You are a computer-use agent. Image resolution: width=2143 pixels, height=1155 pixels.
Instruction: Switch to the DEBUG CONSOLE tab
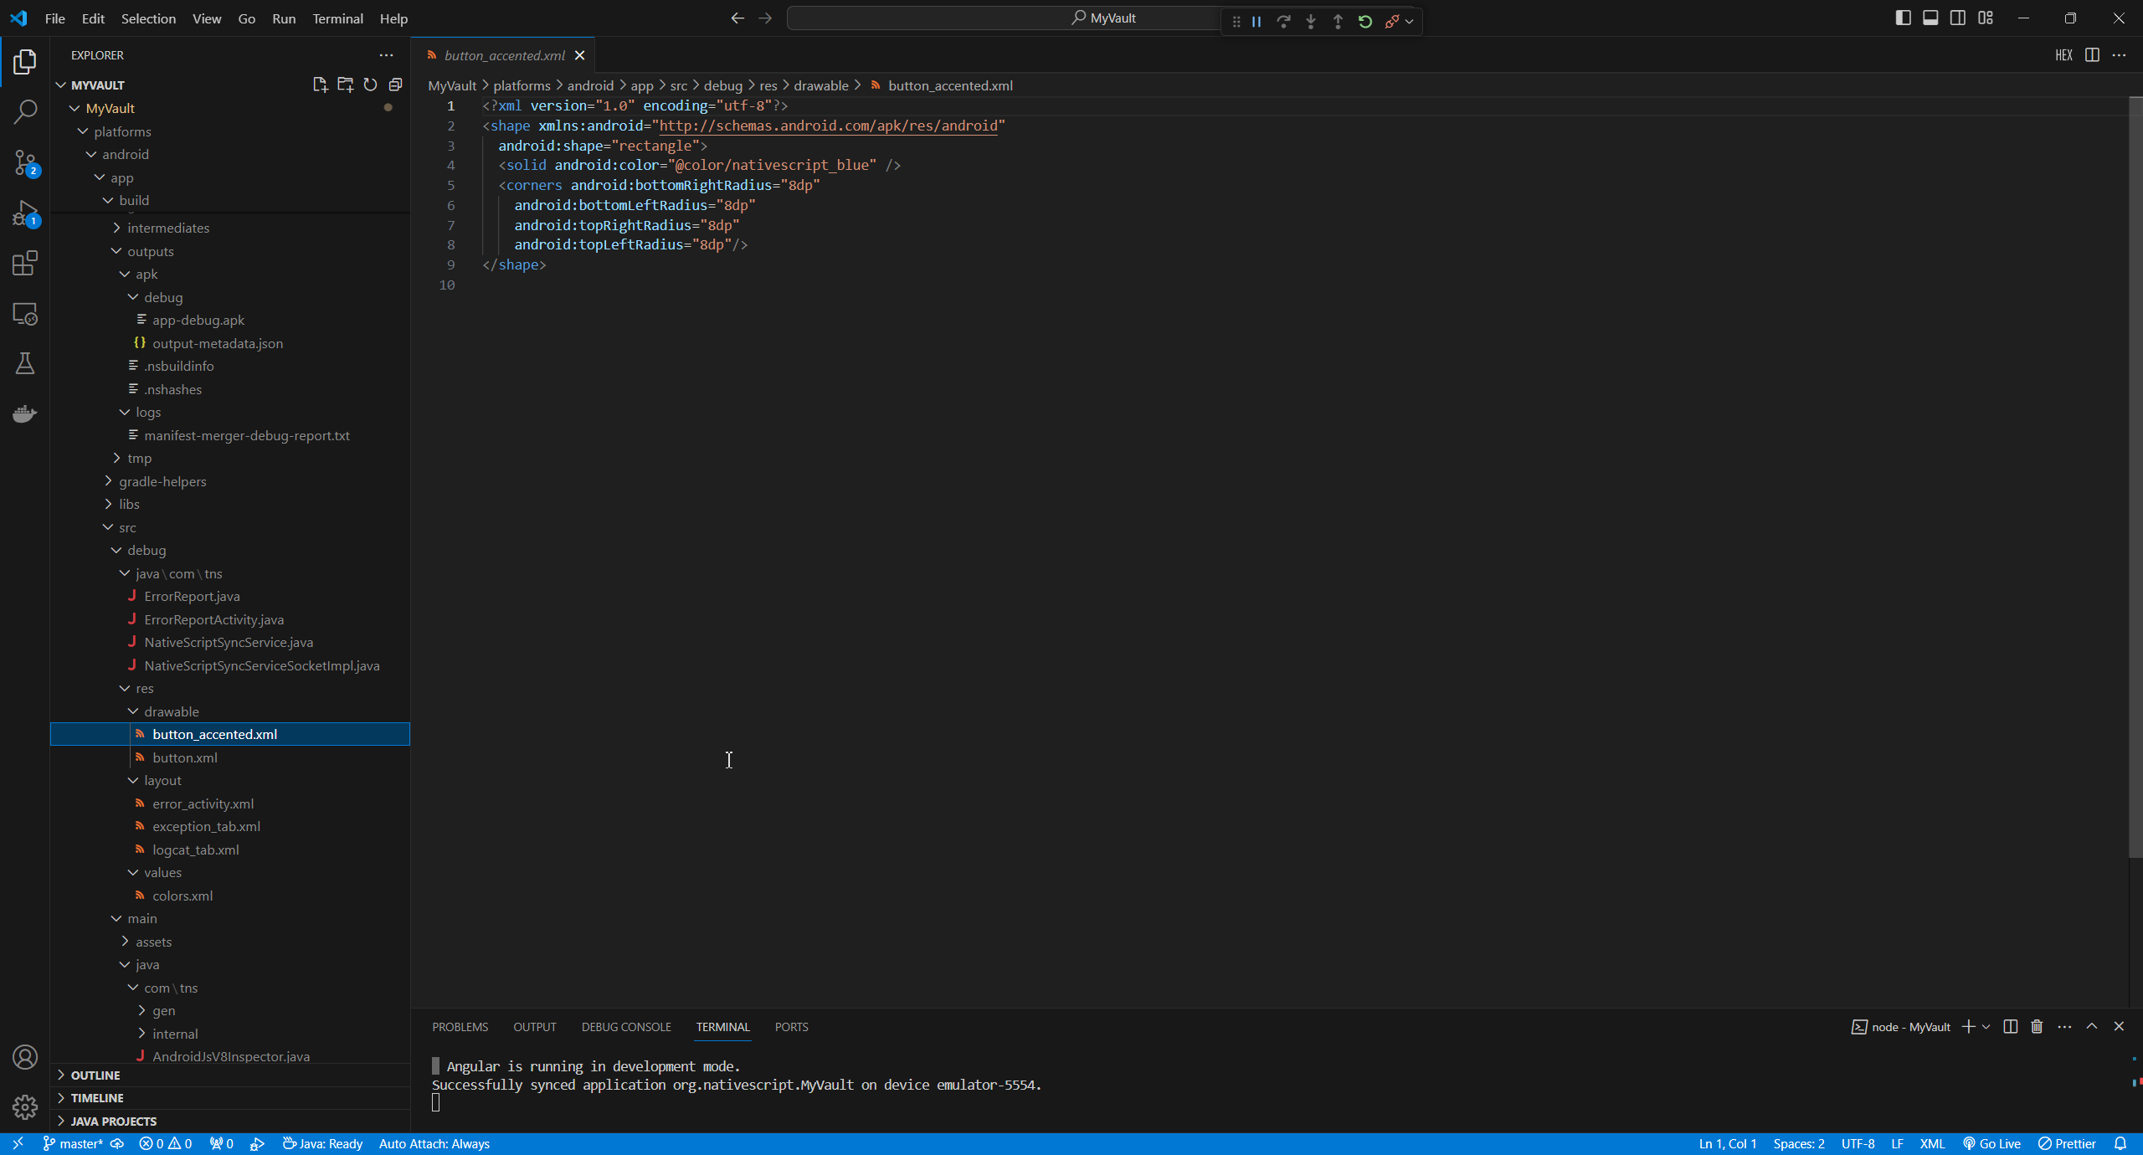click(626, 1027)
